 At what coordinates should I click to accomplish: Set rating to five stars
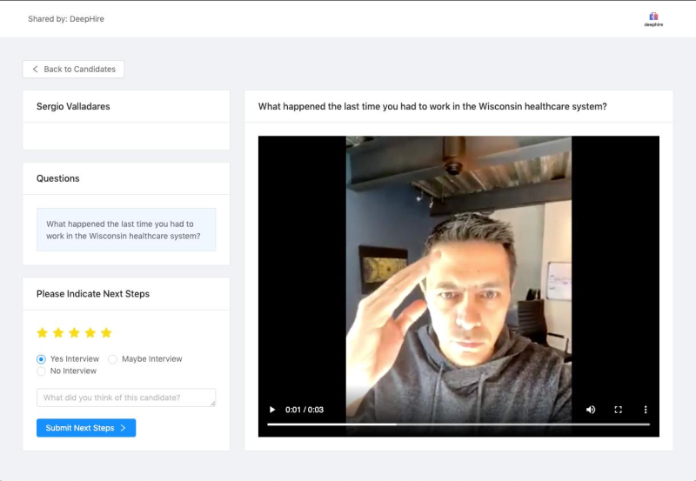[x=106, y=333]
